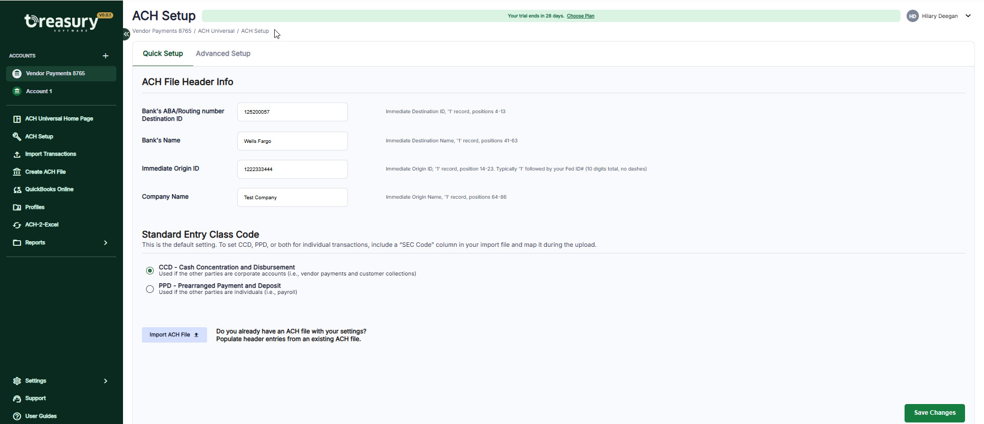Click the ACCOUNTS section header

22,56
